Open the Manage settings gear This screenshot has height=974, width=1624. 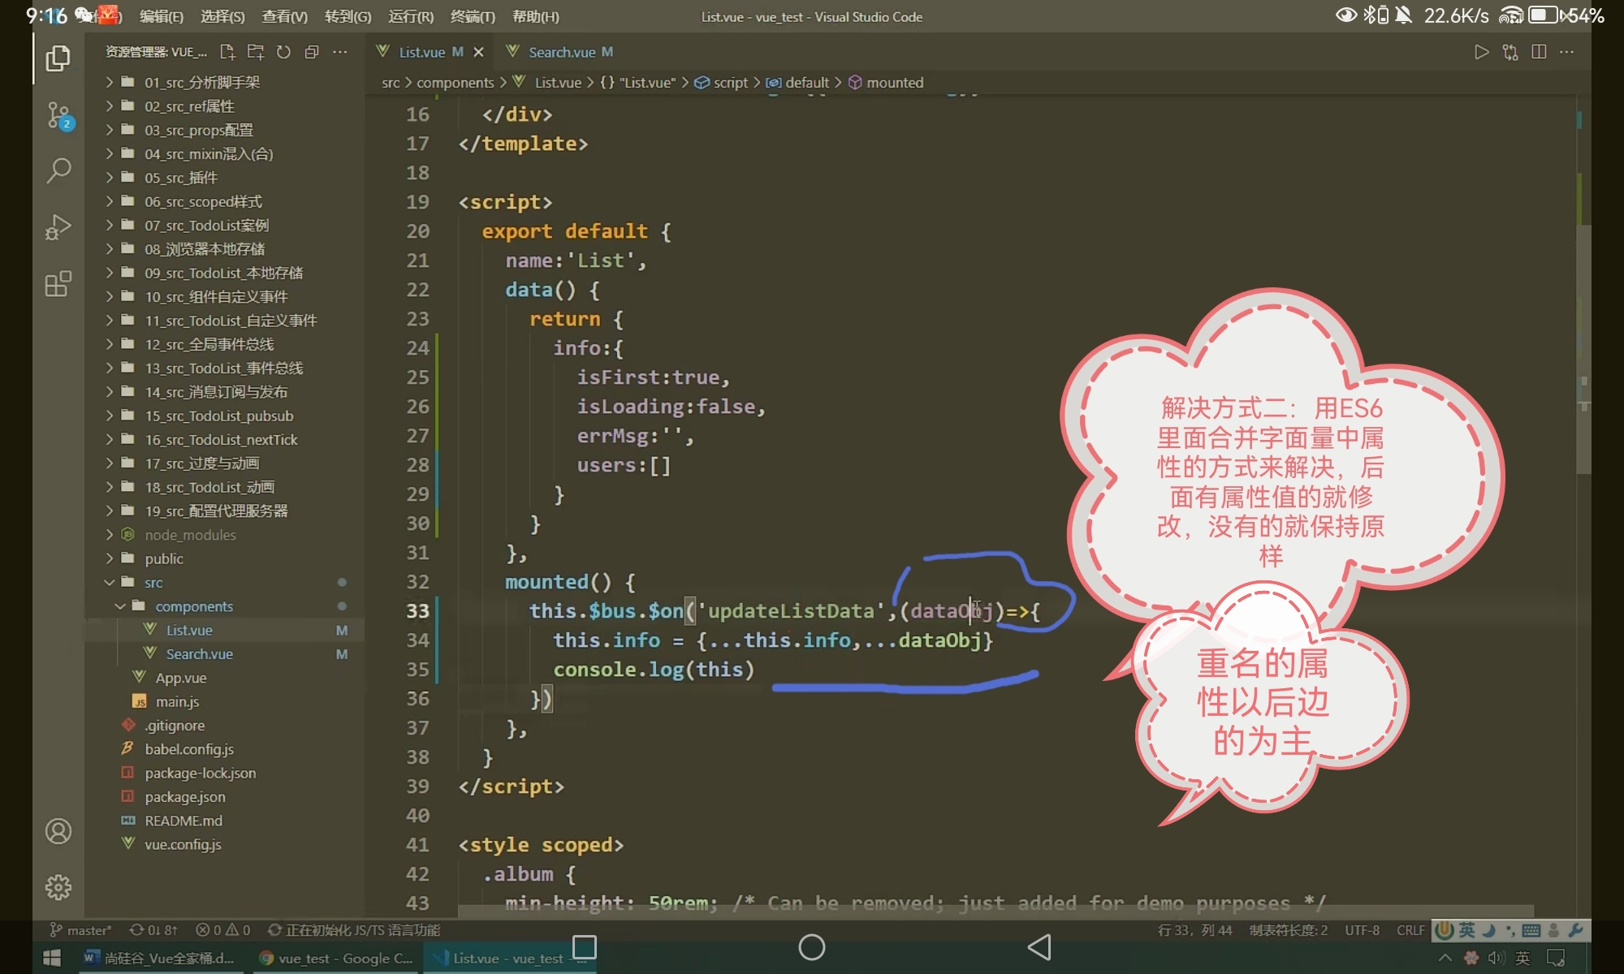click(58, 887)
